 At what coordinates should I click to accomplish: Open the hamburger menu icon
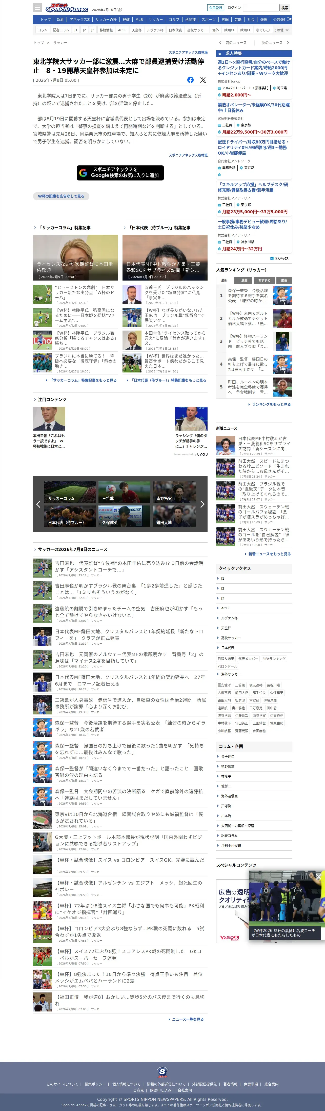click(x=37, y=8)
